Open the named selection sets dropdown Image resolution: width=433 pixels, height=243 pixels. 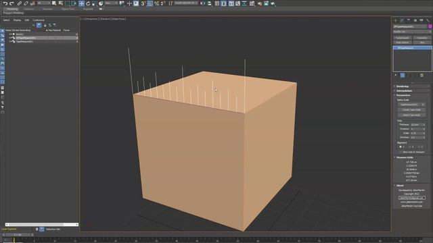(x=187, y=3)
